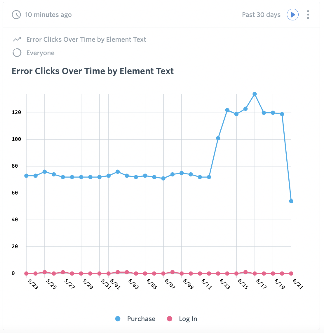Viewport: 324px width, 333px height.
Task: Hide the Log In series using its legend entry
Action: pyautogui.click(x=188, y=319)
